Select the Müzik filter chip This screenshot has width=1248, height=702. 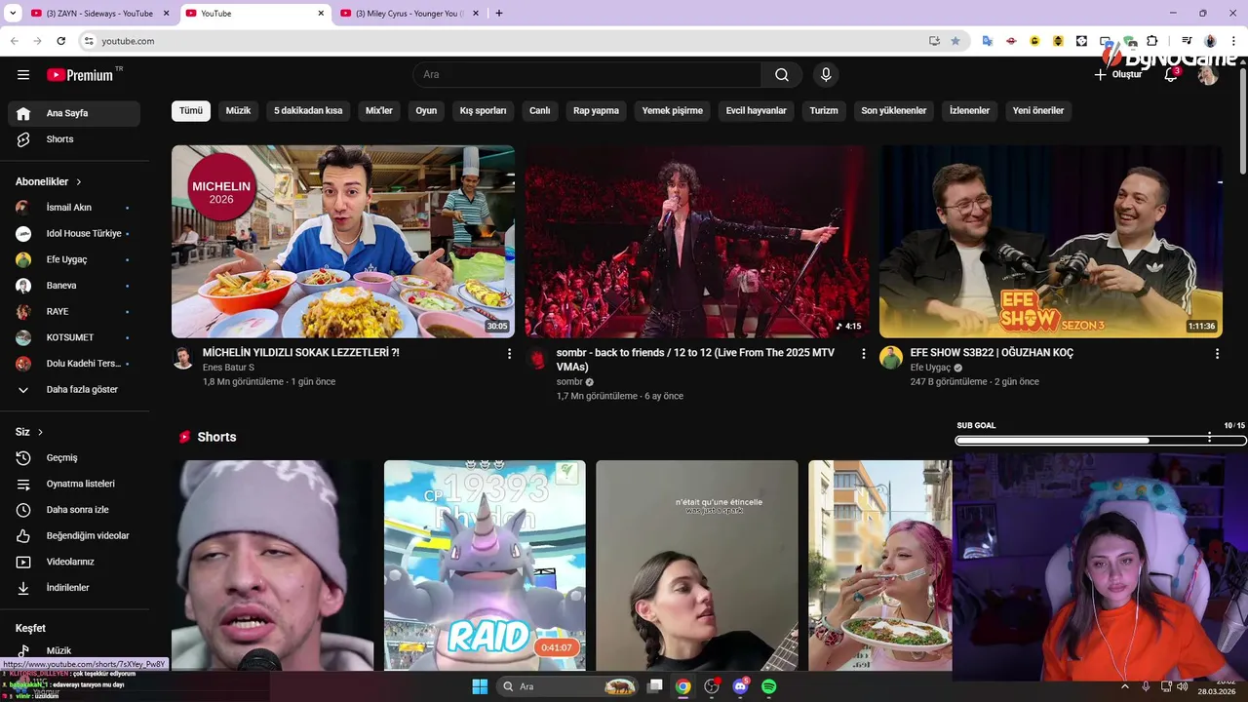(238, 111)
